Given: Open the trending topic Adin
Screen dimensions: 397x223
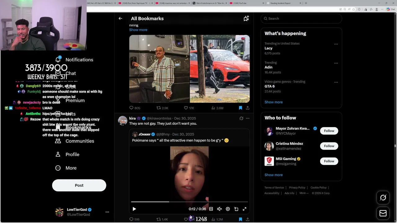Looking at the screenshot, I should coord(269,67).
